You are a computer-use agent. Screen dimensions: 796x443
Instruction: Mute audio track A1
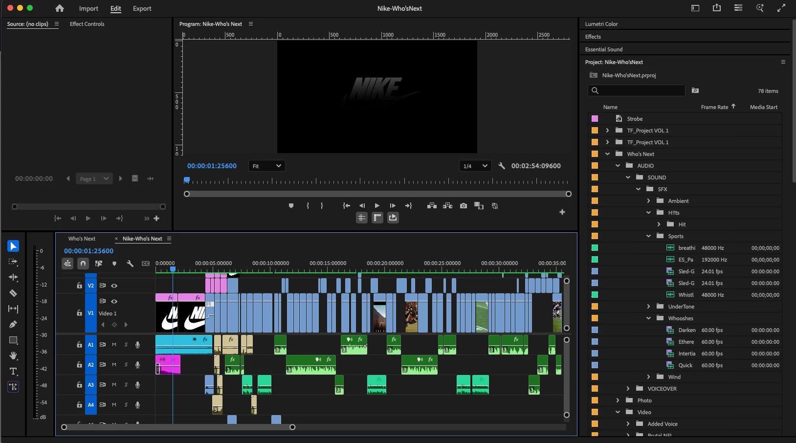tap(114, 345)
